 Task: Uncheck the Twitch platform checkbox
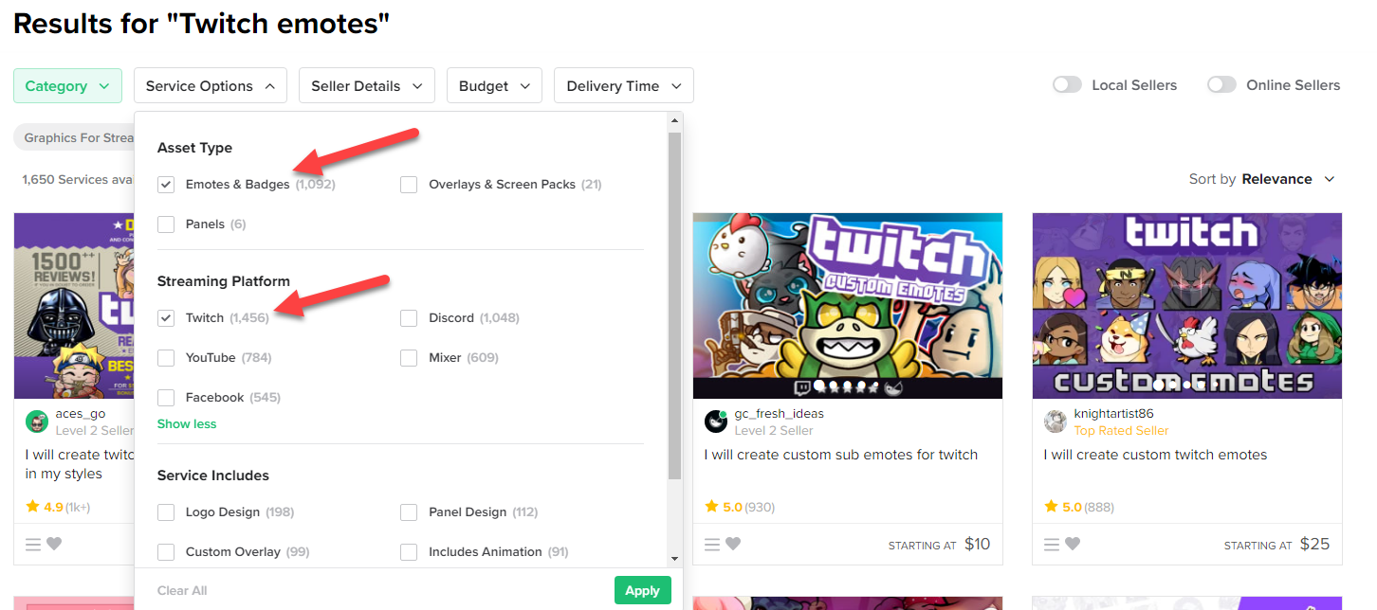coord(166,317)
